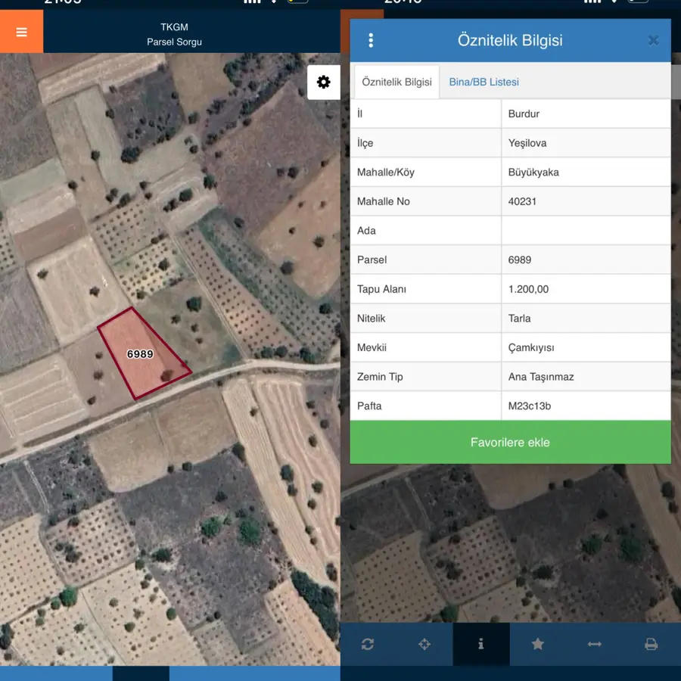681x681 pixels.
Task: Select the info icon in bottom toolbar
Action: [x=481, y=644]
